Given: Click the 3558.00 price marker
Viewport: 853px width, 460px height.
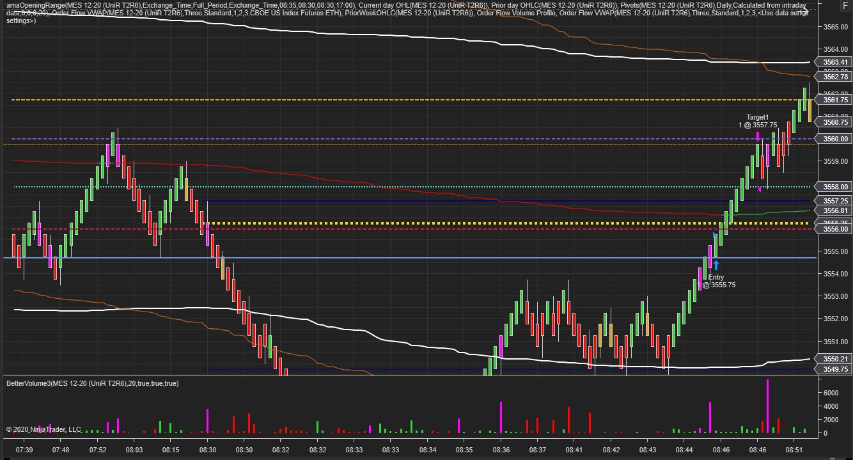Looking at the screenshot, I should pos(833,187).
